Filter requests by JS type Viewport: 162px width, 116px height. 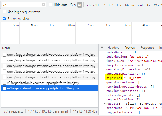[104, 5]
